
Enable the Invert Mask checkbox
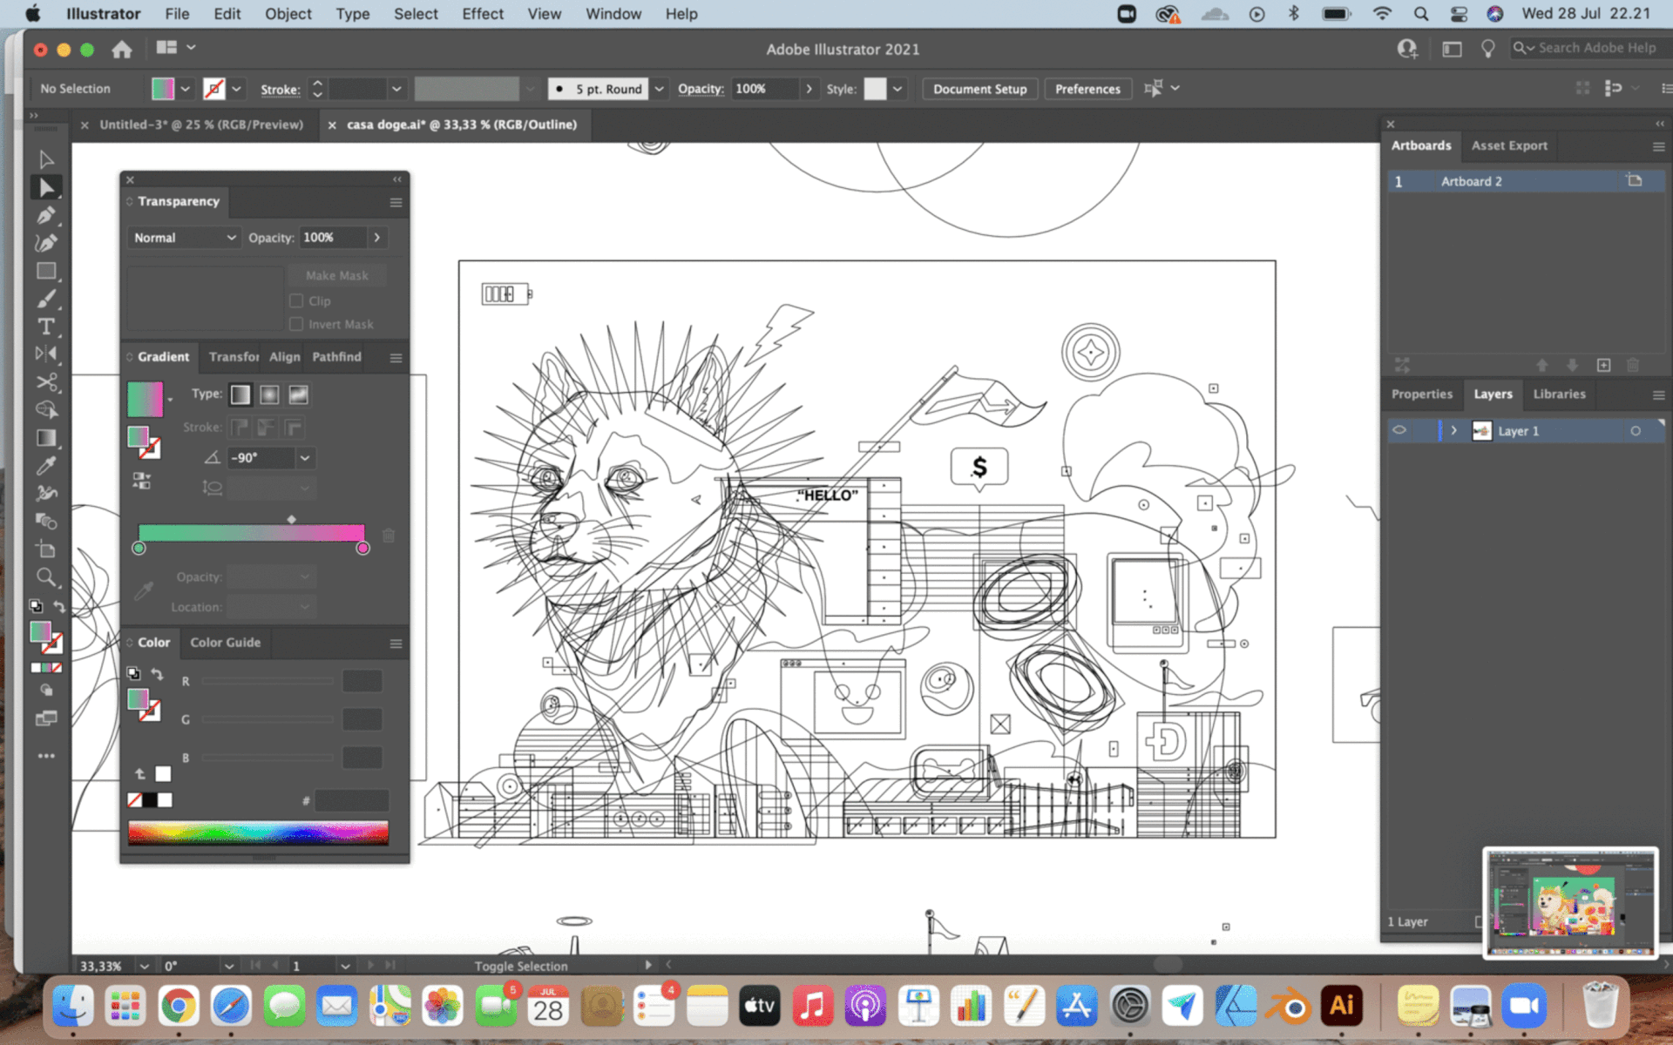296,324
